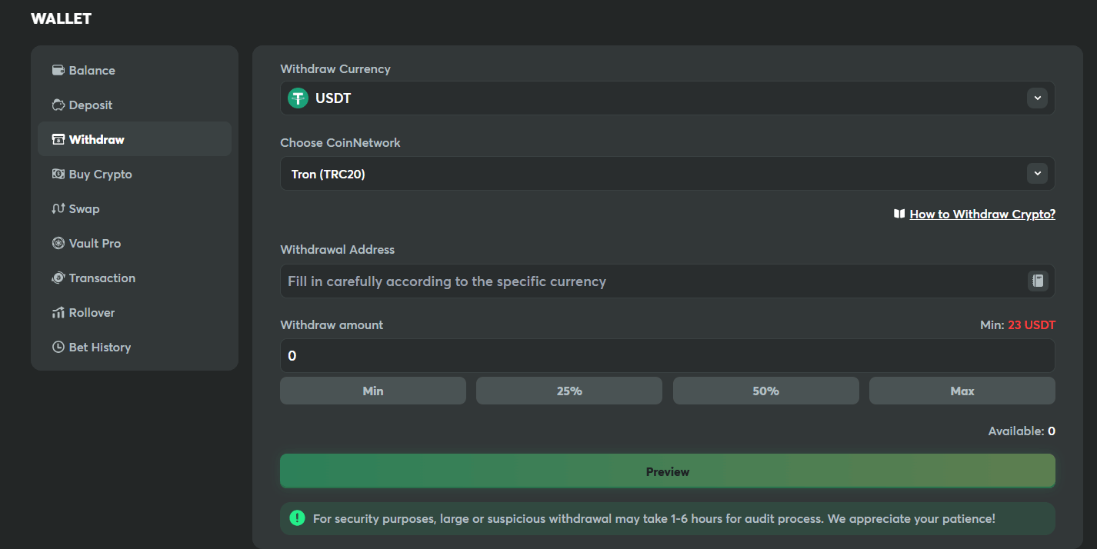Image resolution: width=1097 pixels, height=549 pixels.
Task: View the Transaction section
Action: (135, 278)
